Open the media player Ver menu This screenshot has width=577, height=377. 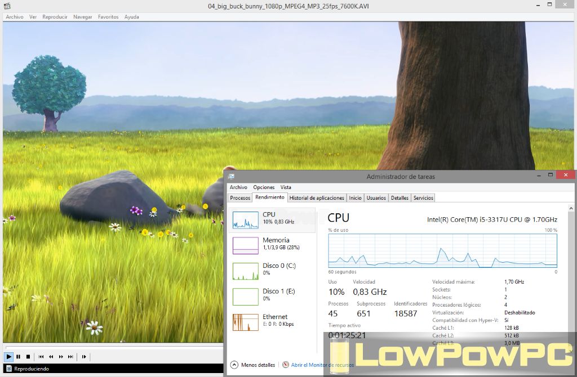pyautogui.click(x=33, y=17)
